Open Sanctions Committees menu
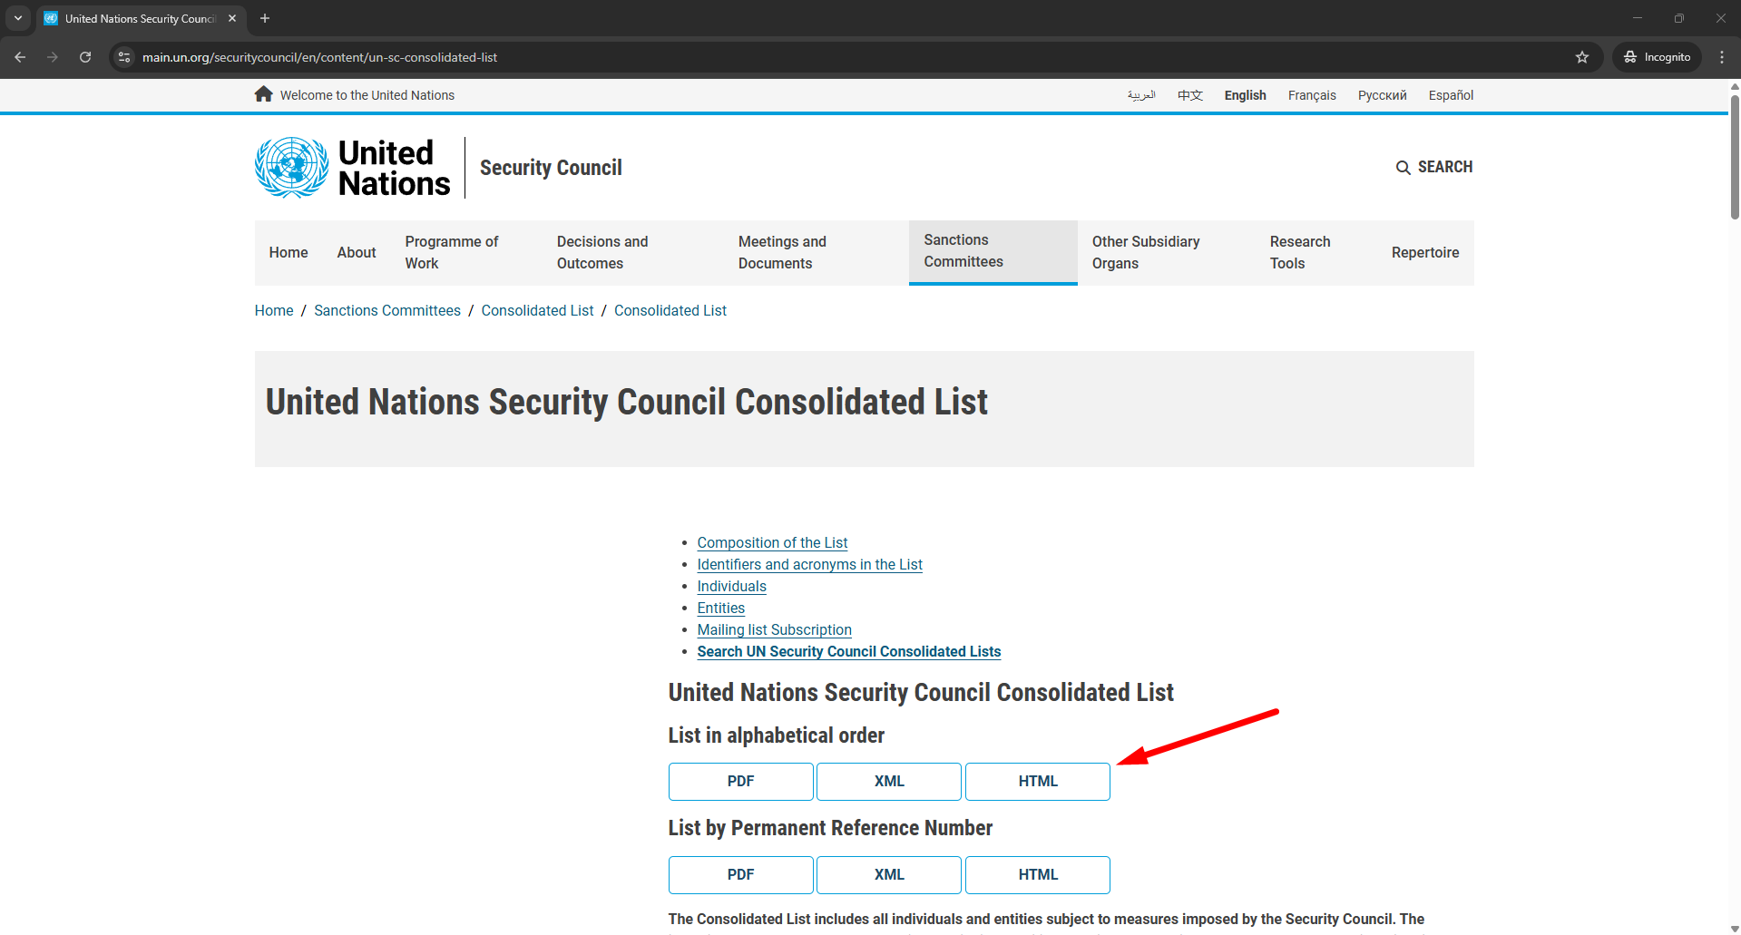This screenshot has height=935, width=1741. pos(993,251)
